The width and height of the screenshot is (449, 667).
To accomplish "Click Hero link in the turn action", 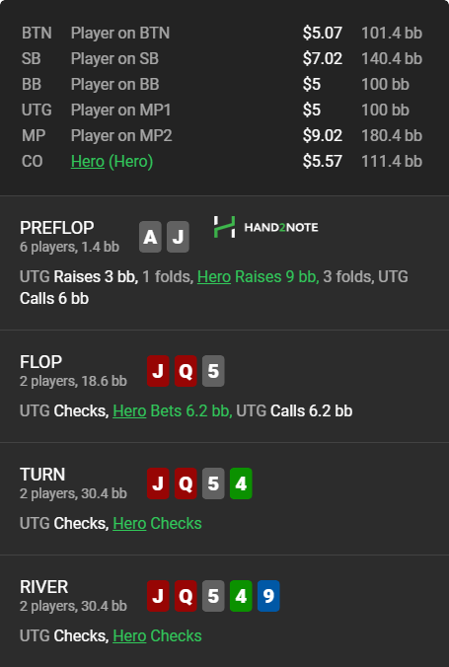I will (129, 524).
